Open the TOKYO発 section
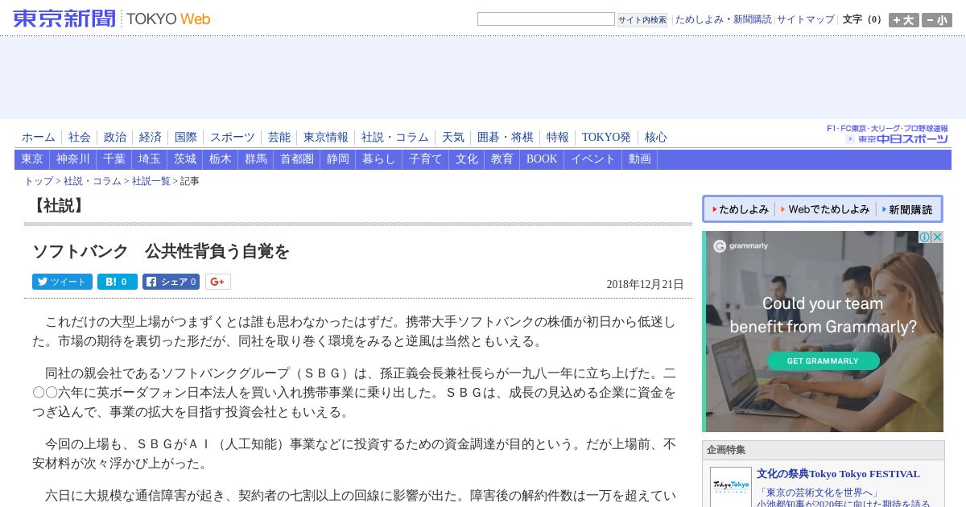The width and height of the screenshot is (966, 507). point(606,138)
